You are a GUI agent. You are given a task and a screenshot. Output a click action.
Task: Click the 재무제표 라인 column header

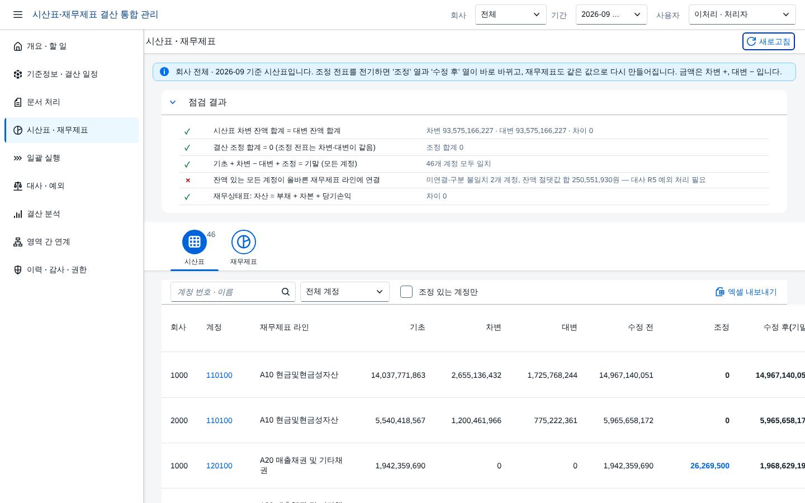point(285,328)
